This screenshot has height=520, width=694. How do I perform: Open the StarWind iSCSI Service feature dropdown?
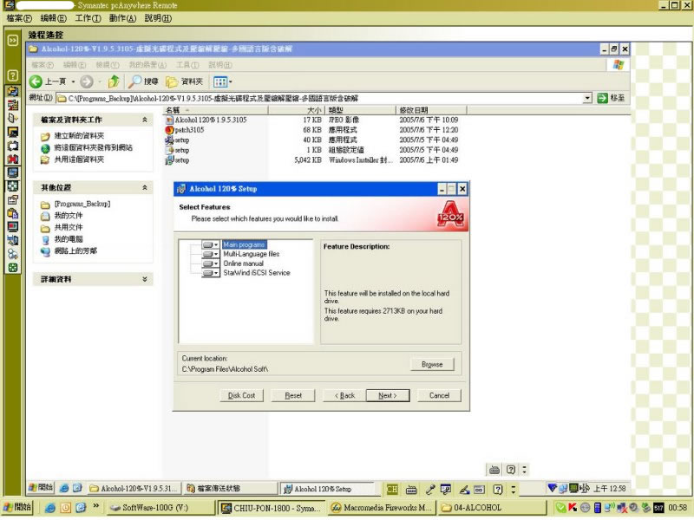click(211, 273)
